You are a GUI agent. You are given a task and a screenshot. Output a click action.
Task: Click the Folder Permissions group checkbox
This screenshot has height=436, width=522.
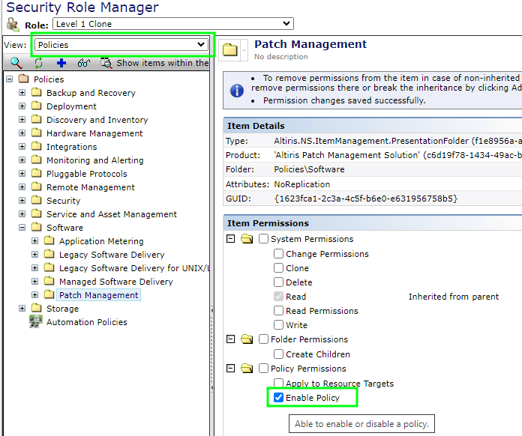[x=263, y=339]
